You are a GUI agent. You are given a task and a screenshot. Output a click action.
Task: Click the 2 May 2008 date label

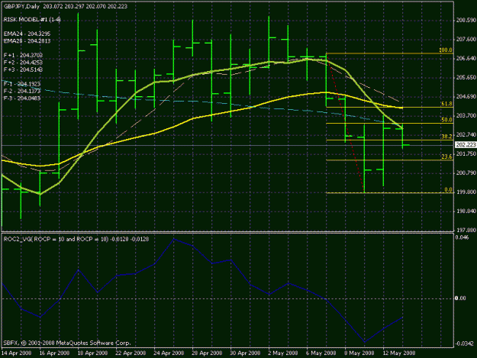283,353
